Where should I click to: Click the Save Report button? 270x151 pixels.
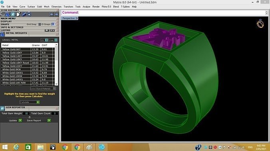[38, 120]
